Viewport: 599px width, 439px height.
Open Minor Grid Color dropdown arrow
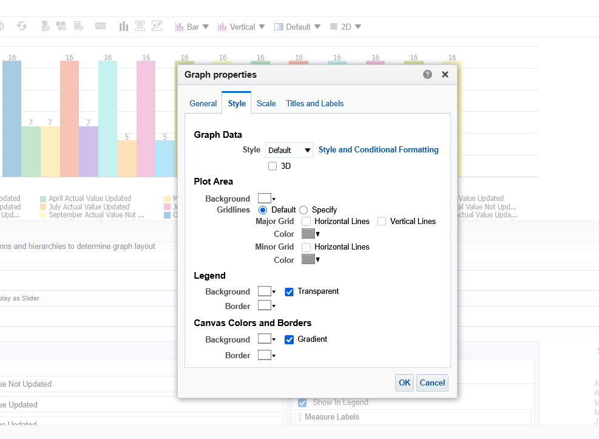pos(317,260)
